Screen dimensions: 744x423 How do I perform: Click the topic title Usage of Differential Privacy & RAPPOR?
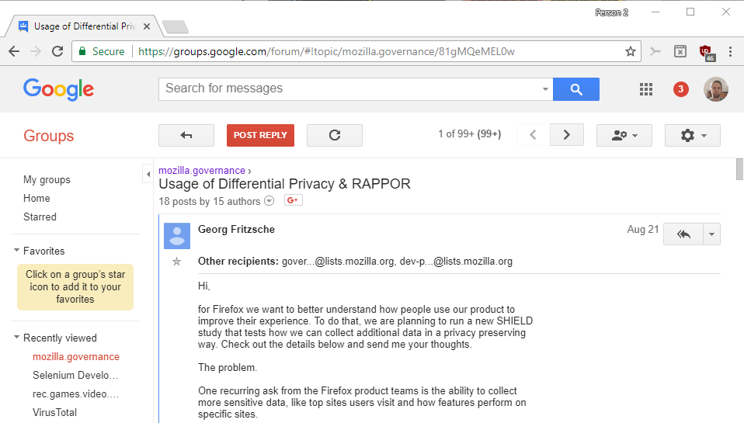point(284,184)
